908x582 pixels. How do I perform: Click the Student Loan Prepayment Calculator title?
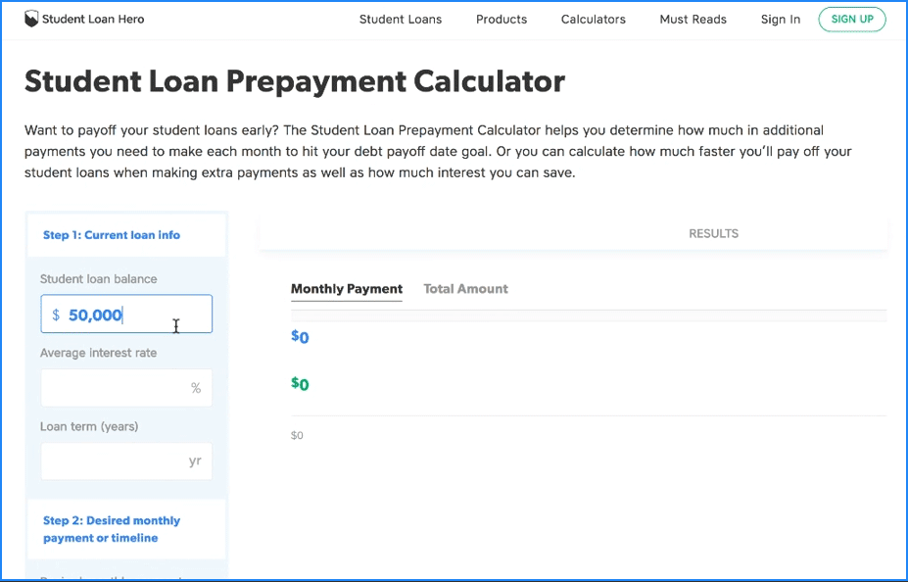(x=294, y=81)
